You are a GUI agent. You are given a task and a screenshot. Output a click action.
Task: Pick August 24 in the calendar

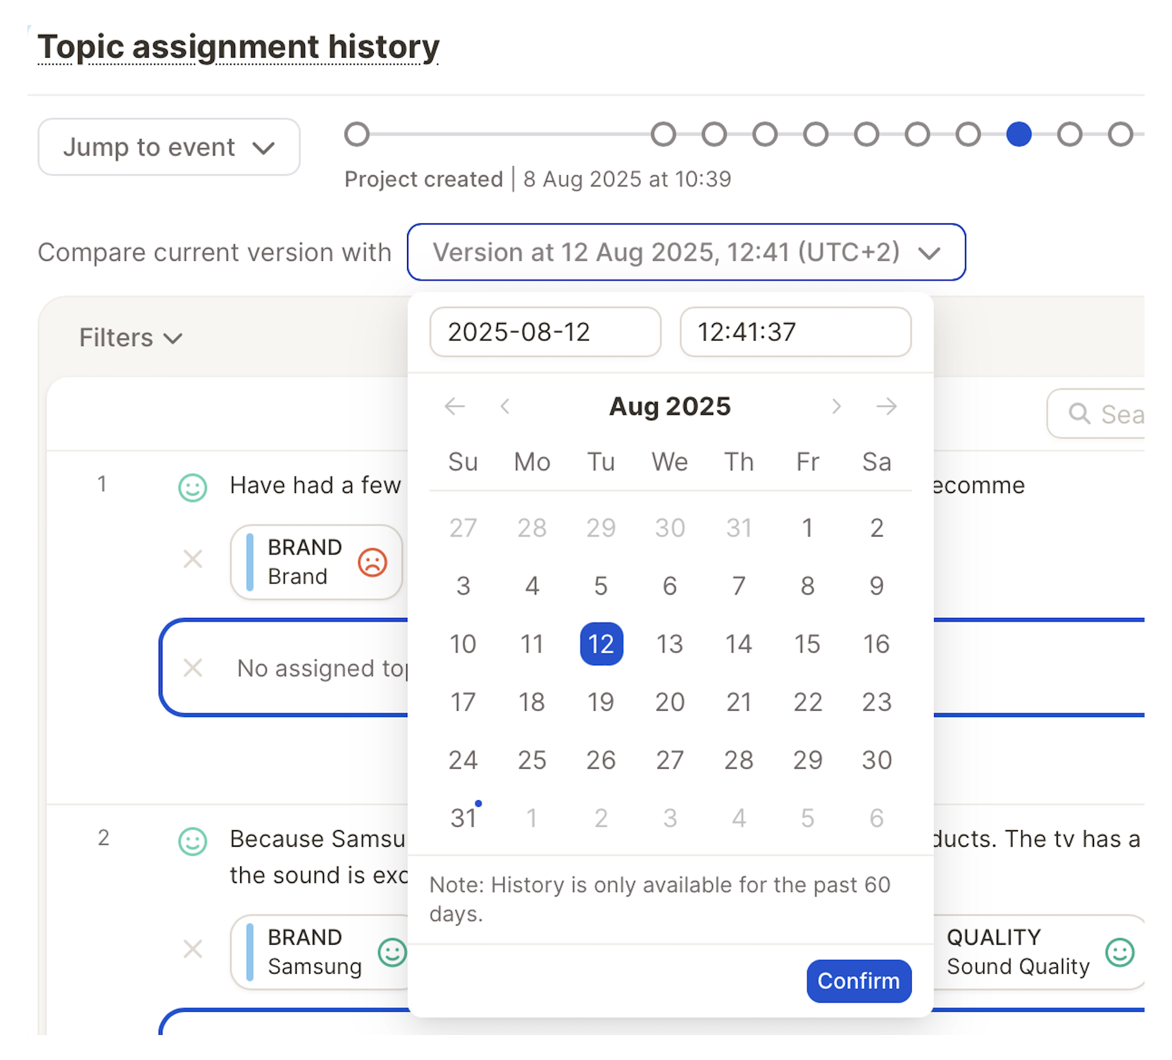point(463,759)
